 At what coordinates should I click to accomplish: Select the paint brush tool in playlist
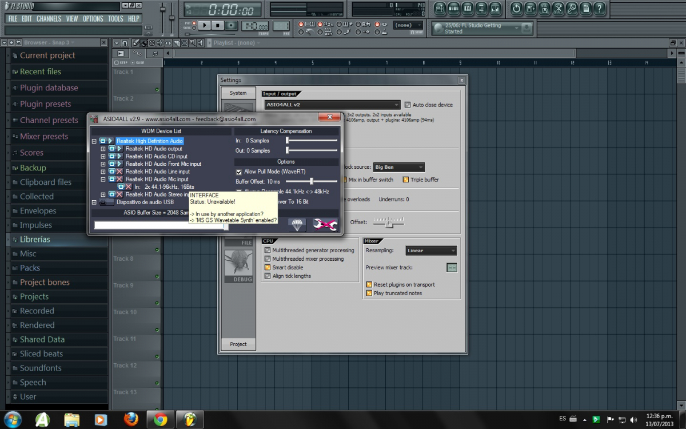point(144,43)
